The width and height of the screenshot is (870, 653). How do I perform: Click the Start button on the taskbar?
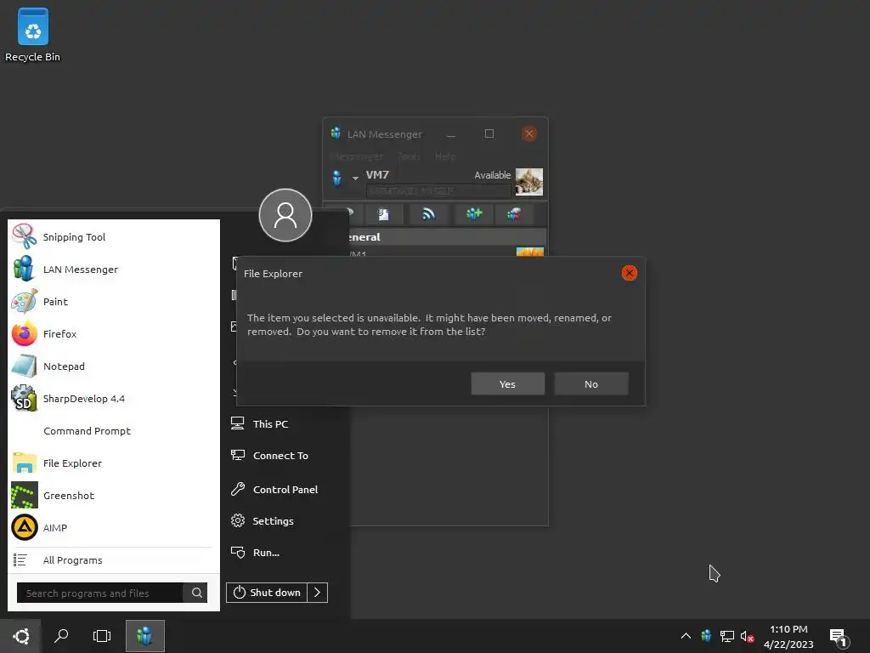(21, 636)
